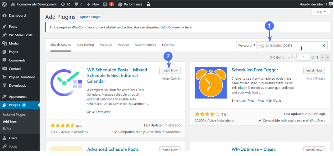Click the star rating of WP Scheduled Posts
The width and height of the screenshot is (334, 156).
pos(63,125)
